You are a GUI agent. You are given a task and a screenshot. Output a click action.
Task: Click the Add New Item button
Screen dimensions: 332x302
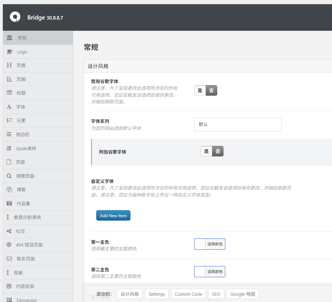coord(113,215)
